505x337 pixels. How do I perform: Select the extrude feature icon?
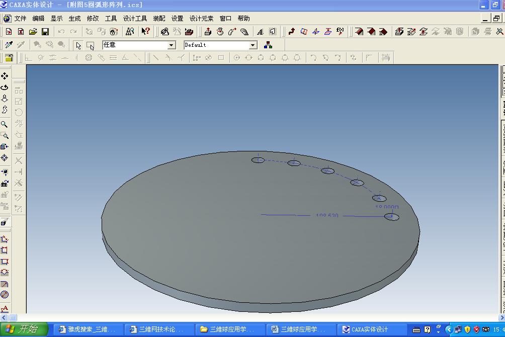point(208,31)
